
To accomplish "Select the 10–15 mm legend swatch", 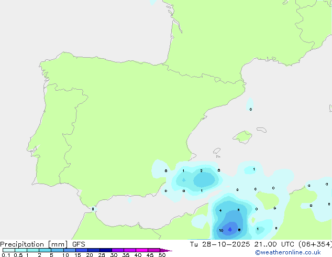I will click(x=69, y=250).
